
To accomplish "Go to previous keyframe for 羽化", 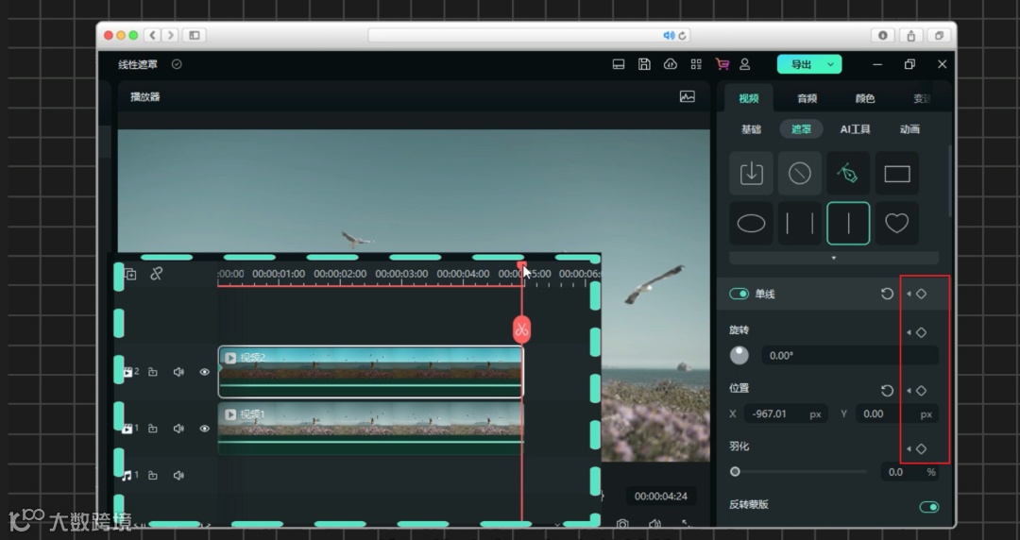I will (x=909, y=448).
